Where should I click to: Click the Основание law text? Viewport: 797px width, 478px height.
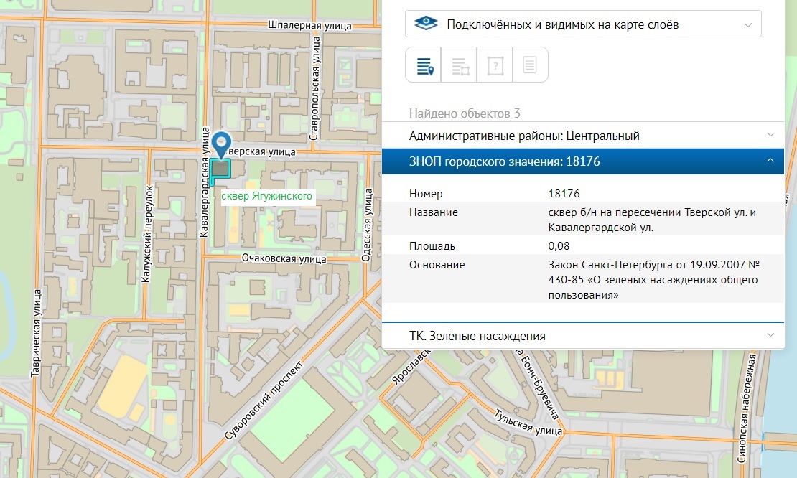point(651,279)
